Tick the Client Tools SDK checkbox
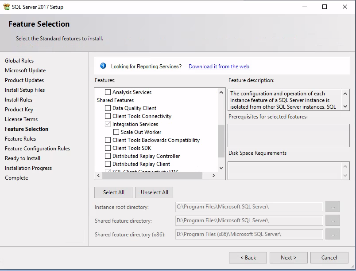 tap(108, 148)
